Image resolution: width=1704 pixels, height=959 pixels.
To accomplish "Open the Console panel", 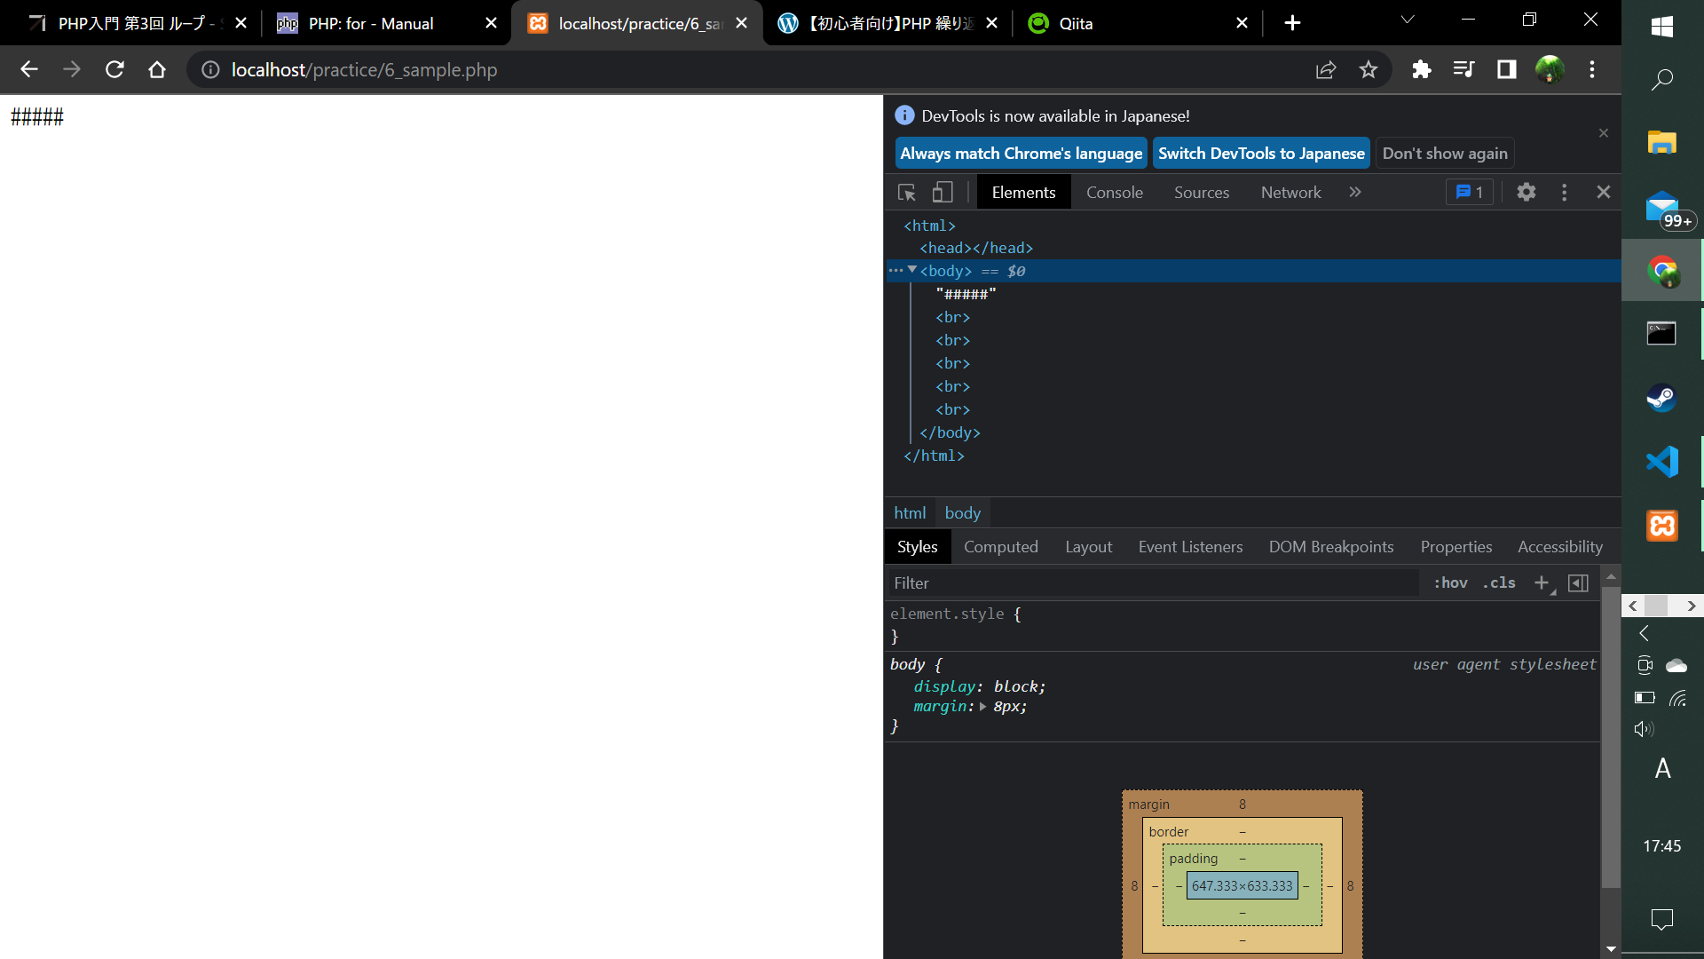I will pyautogui.click(x=1114, y=192).
